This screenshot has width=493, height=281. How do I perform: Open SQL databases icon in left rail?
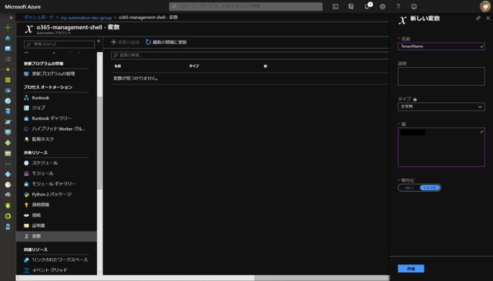(x=8, y=112)
